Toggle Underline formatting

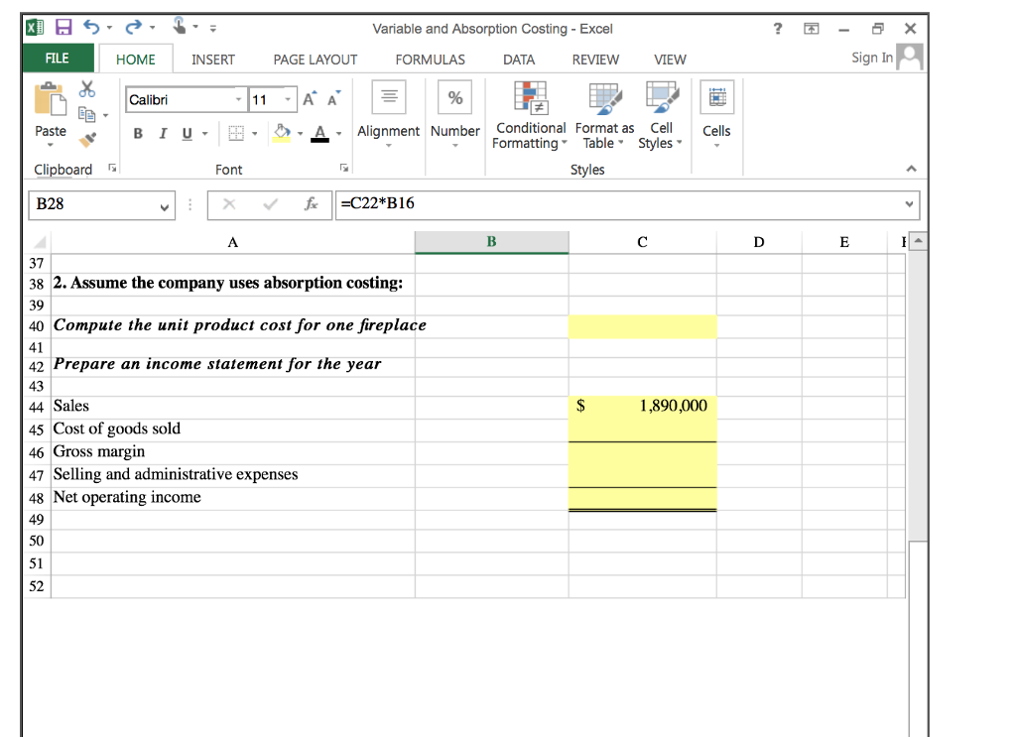186,133
